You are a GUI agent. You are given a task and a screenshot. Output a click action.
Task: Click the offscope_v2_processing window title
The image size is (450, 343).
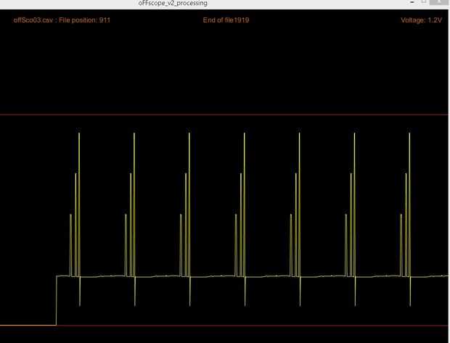pos(173,3)
